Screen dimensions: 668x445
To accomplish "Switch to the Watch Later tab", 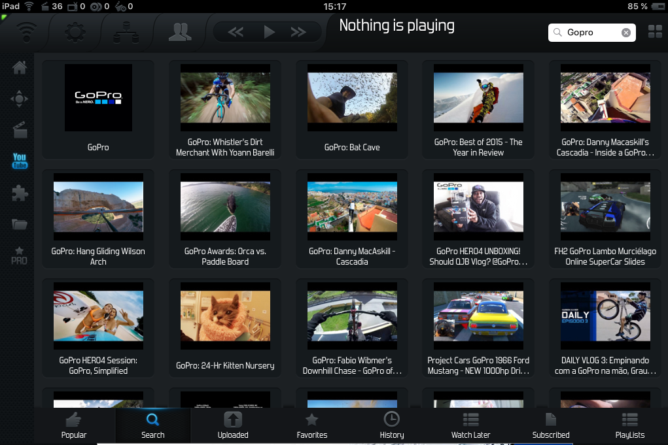I will point(470,425).
